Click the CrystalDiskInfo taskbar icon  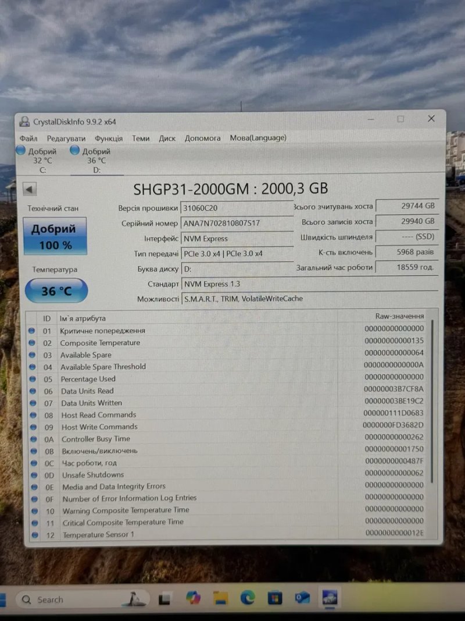point(330,597)
